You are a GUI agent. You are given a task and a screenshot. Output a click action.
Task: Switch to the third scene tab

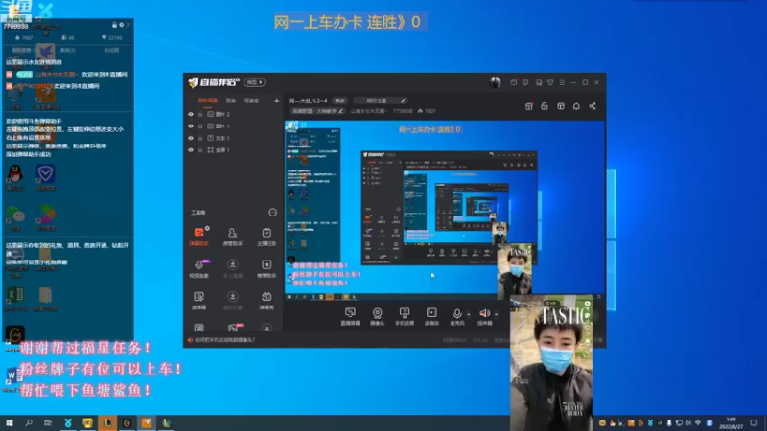[x=251, y=101]
